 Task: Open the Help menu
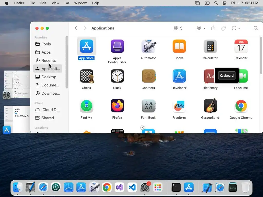(x=96, y=3)
